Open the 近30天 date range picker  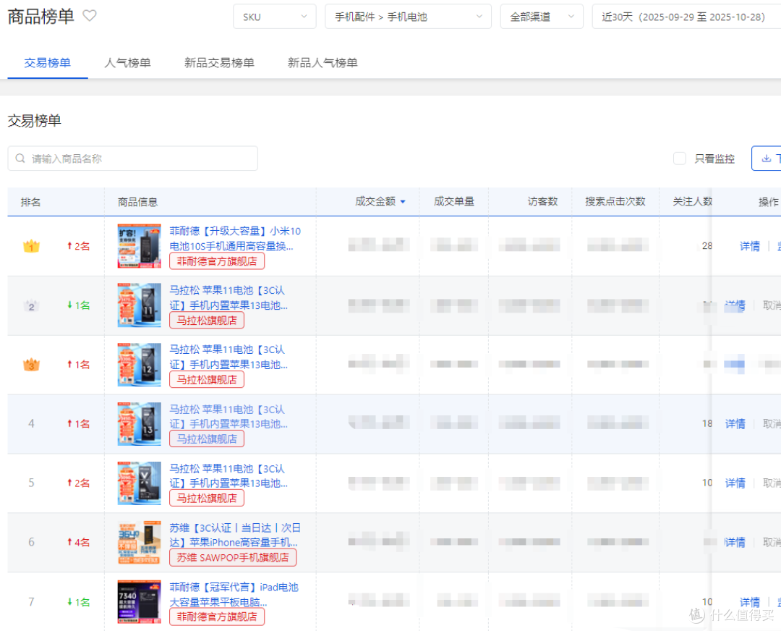(x=686, y=17)
